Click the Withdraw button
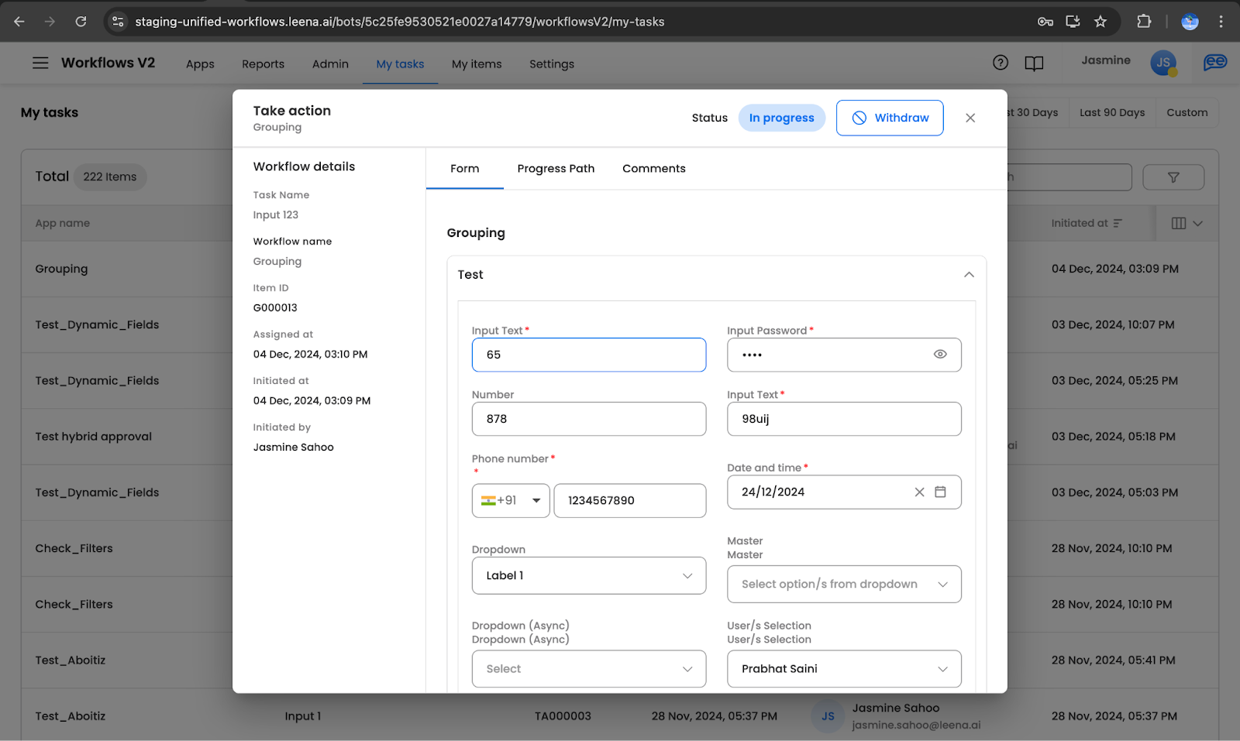The image size is (1240, 741). click(x=890, y=118)
